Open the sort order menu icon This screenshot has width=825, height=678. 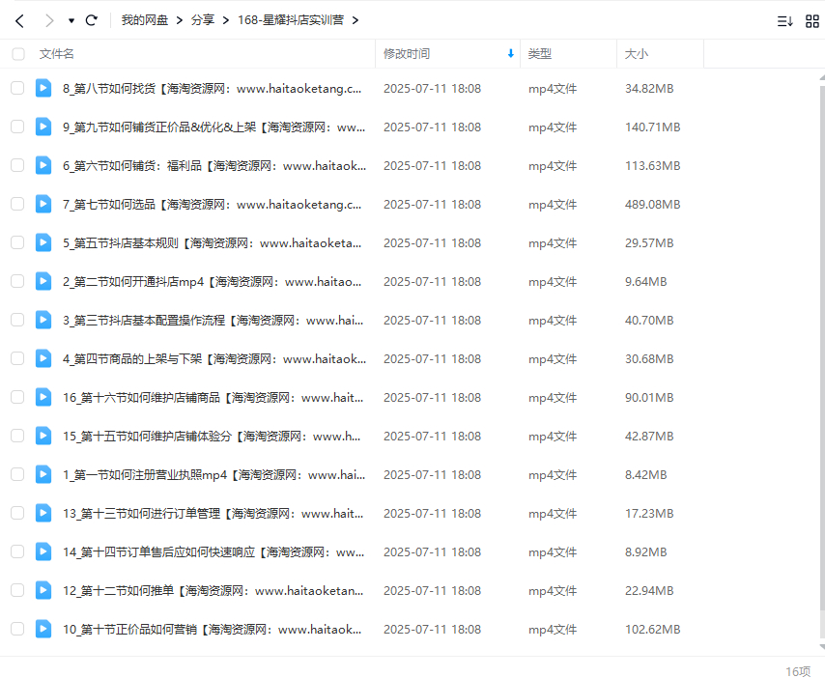coord(785,21)
